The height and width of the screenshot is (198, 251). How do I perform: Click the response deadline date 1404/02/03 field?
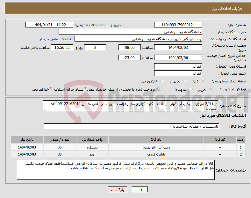click(178, 47)
